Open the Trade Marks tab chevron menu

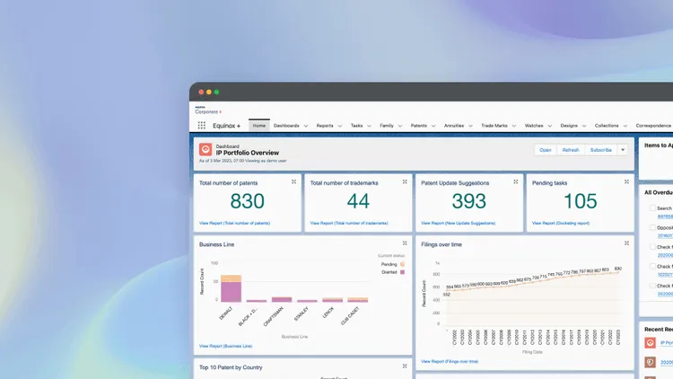(514, 126)
